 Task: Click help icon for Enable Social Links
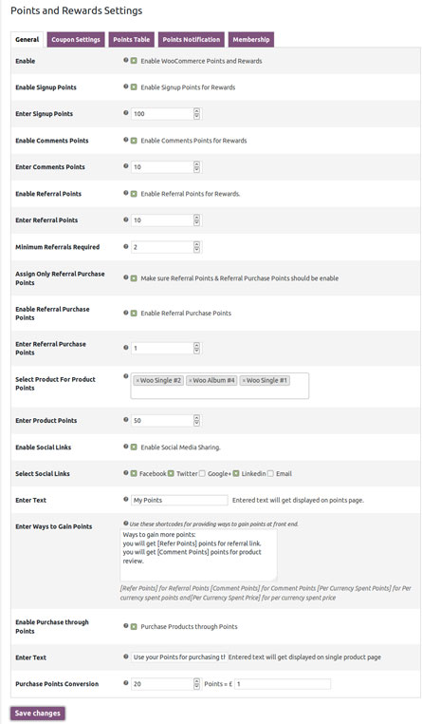[x=126, y=447]
